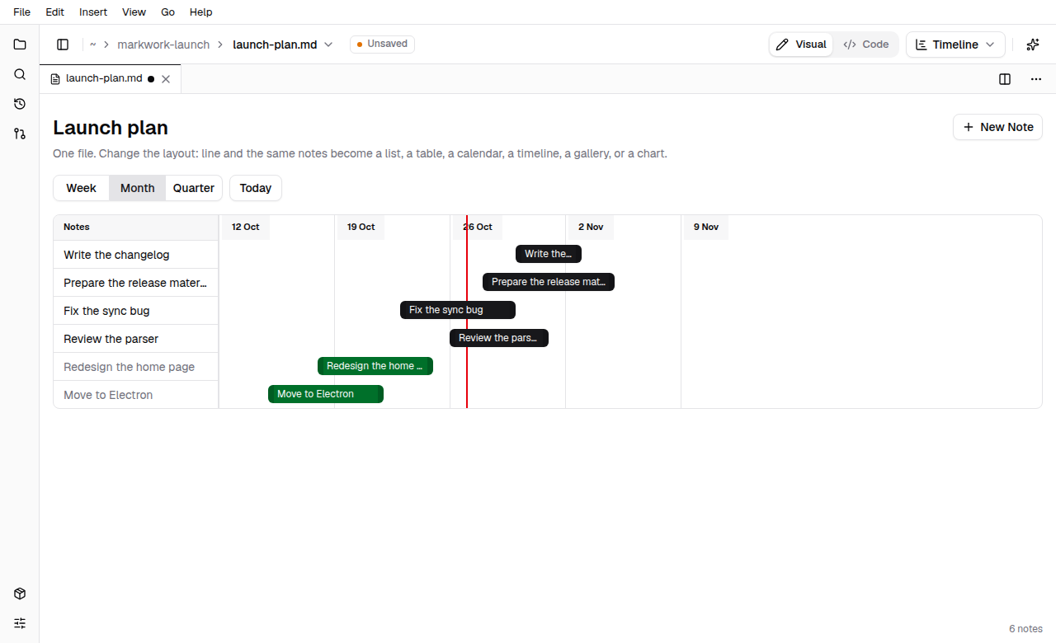The width and height of the screenshot is (1056, 643).
Task: Open the AI sparkles icon
Action: 1032,45
